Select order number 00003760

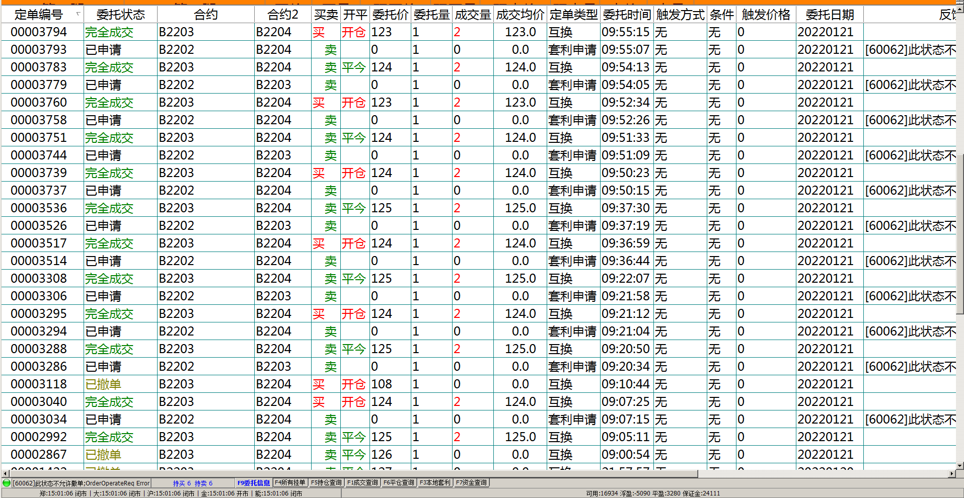[39, 103]
